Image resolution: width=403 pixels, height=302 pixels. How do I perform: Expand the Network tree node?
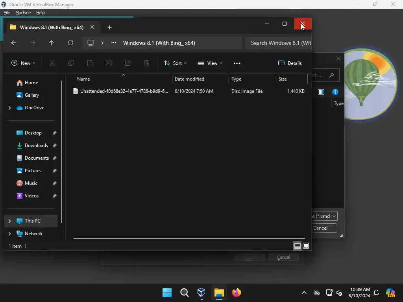[x=9, y=234]
